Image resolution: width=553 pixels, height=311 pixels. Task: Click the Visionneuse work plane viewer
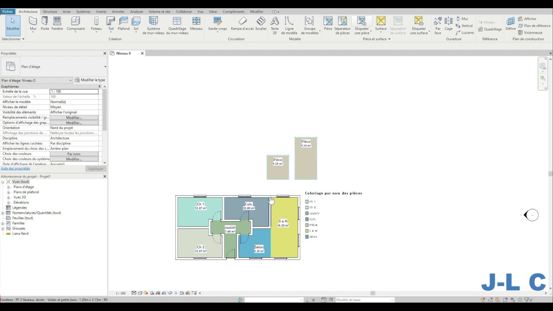tap(530, 32)
